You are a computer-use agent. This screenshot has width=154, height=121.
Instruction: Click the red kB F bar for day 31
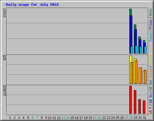(x=144, y=107)
